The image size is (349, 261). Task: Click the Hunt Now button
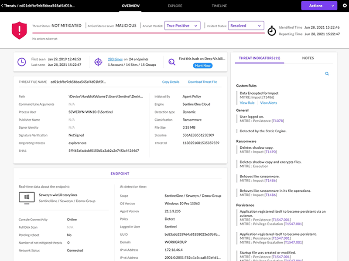pos(202,66)
